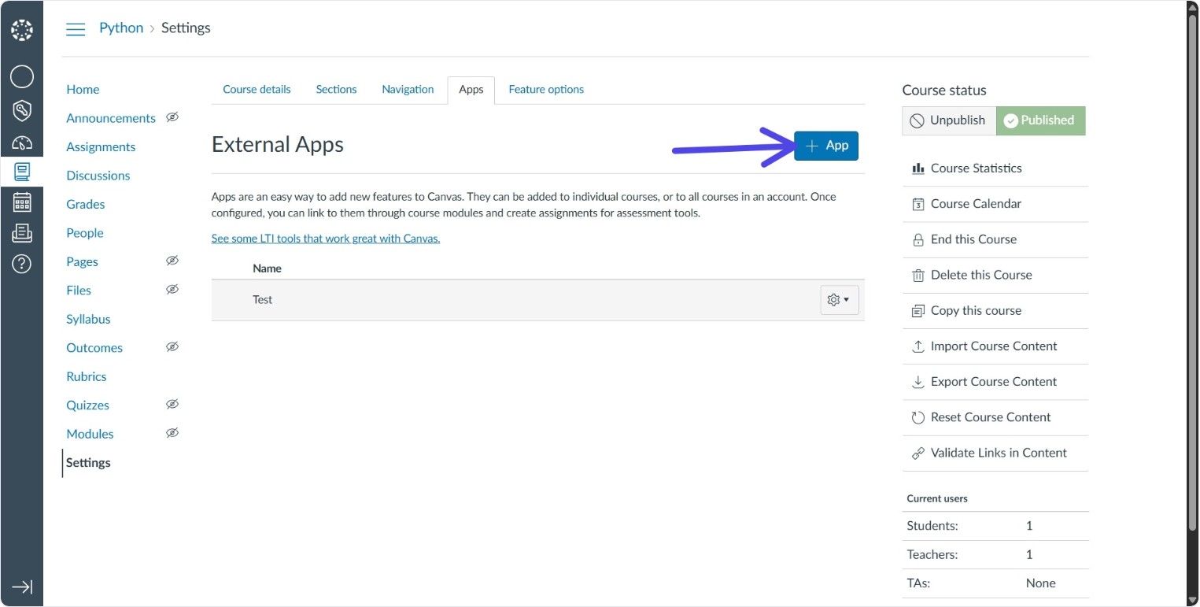The image size is (1200, 607).
Task: Click the Published status button
Action: [1040, 120]
